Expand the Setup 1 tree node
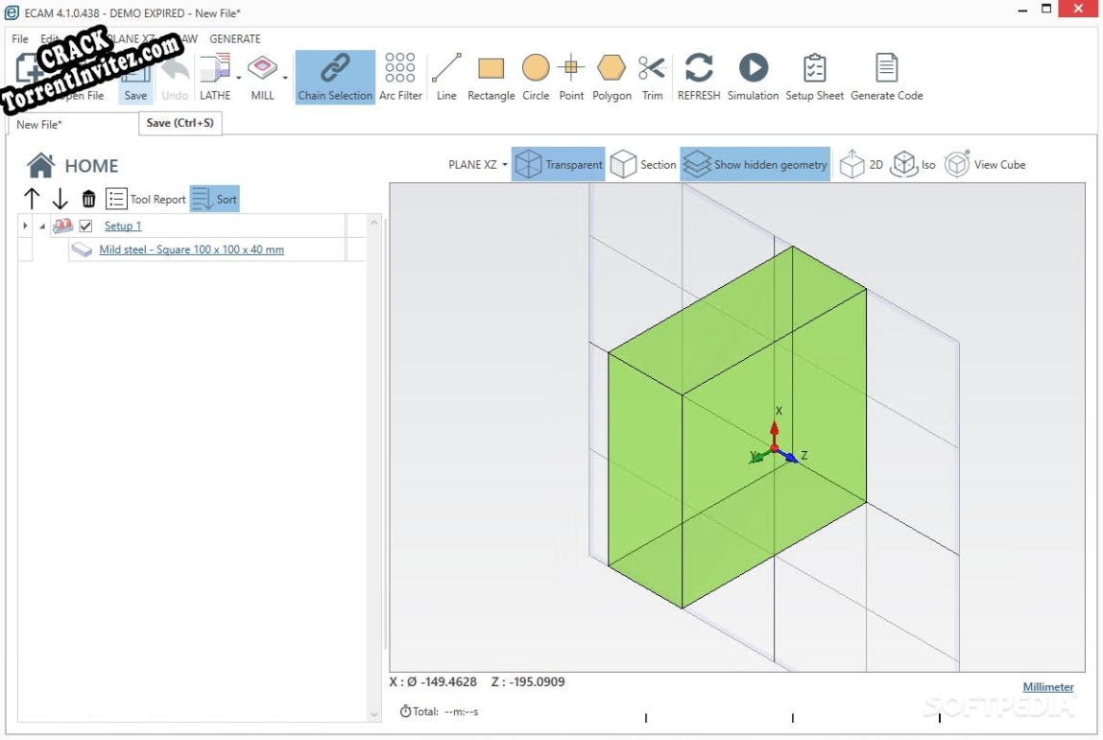 coord(24,225)
